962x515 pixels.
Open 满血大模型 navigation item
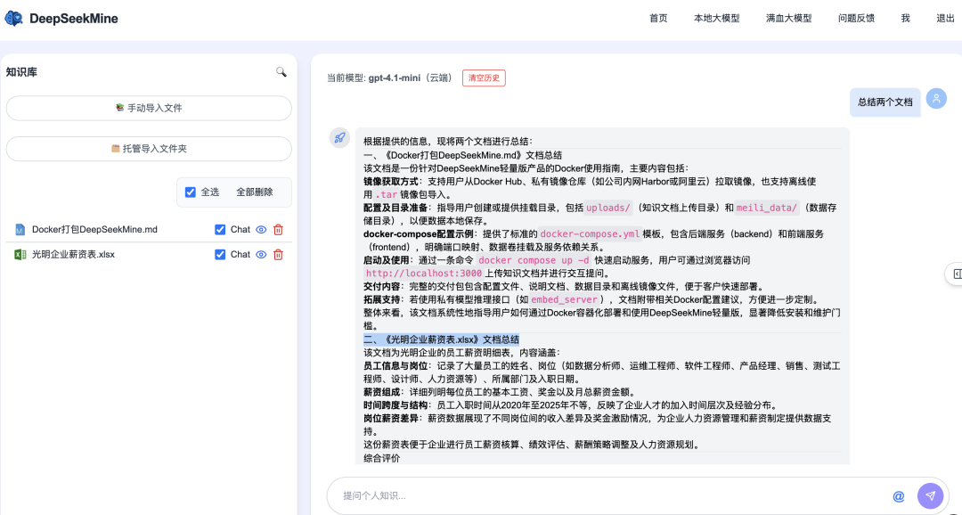point(789,19)
